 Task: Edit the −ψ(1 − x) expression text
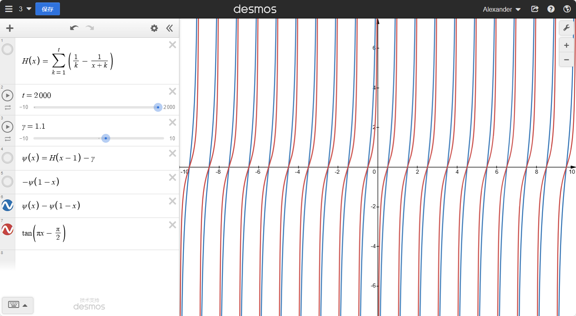pyautogui.click(x=40, y=182)
